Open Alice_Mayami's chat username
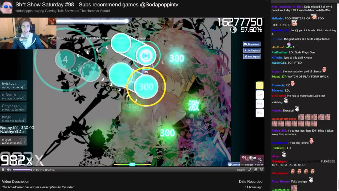This screenshot has width=339, height=191. (x=280, y=181)
